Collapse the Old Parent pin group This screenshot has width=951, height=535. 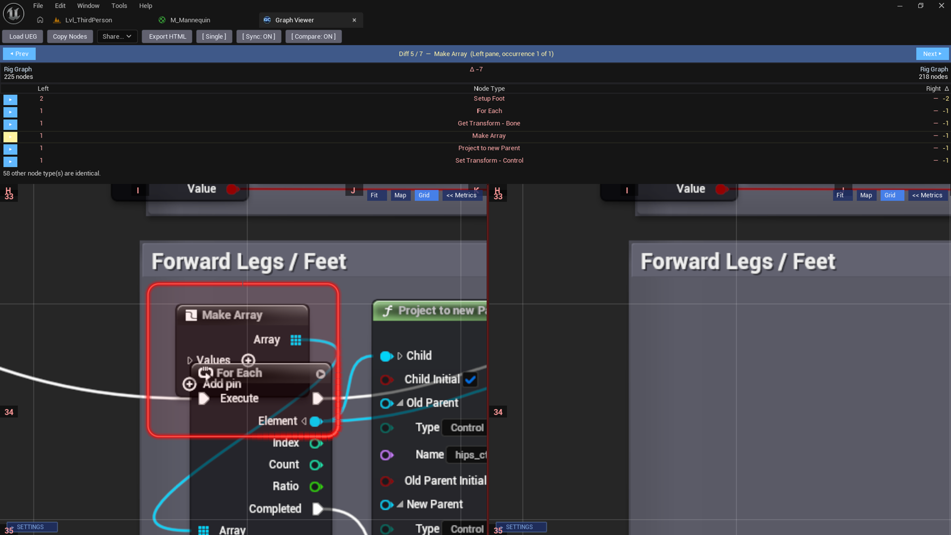[x=400, y=403]
